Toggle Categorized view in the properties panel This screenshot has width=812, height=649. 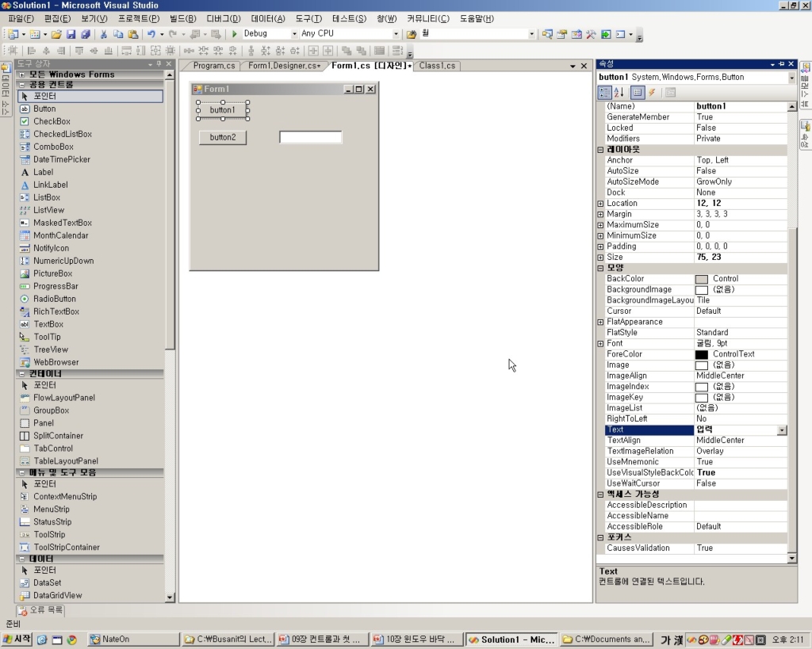pyautogui.click(x=604, y=93)
